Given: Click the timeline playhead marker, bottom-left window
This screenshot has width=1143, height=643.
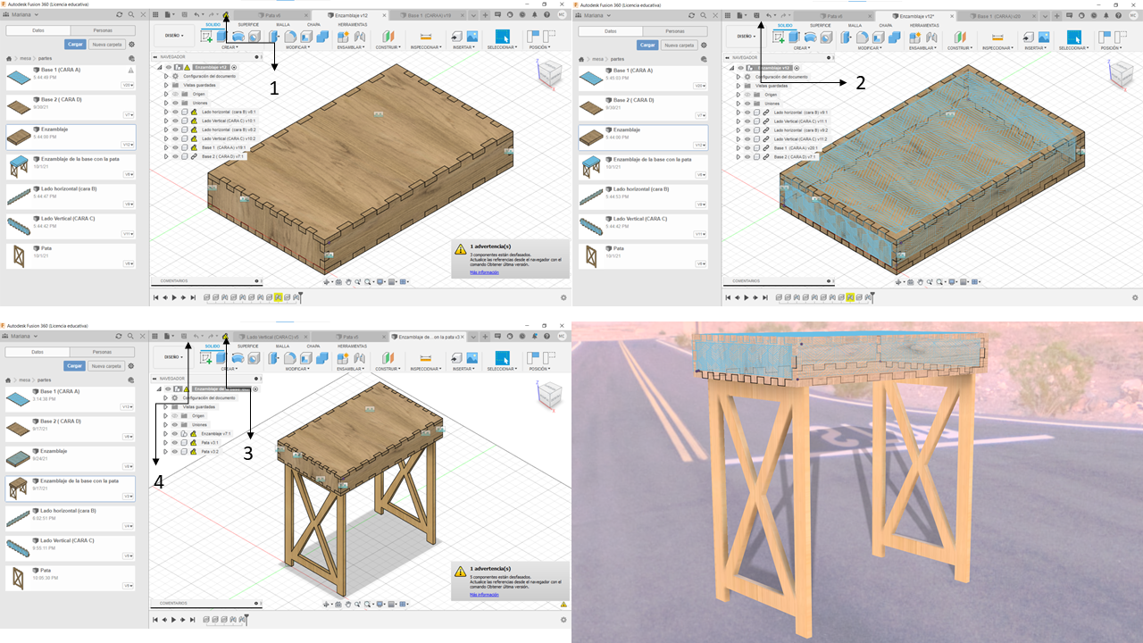Looking at the screenshot, I should coord(246,619).
